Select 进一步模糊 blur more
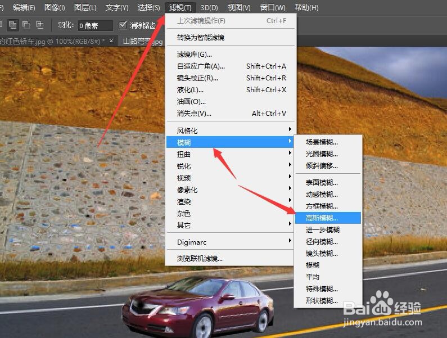The height and width of the screenshot is (338, 447). (x=328, y=230)
